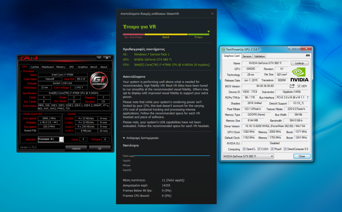Switch to the Caches tab in CPU-Z
This screenshot has width=342, height=212.
point(35,67)
